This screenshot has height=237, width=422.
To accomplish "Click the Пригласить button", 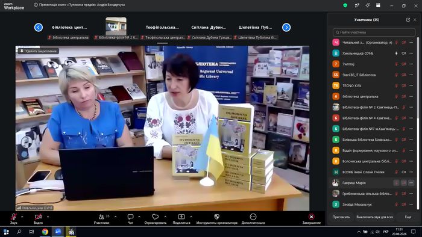I will click(x=341, y=217).
